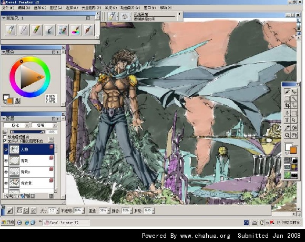Select the Shape Selection arrow tool
Viewport: 305px width, 242px height.
(x=294, y=120)
